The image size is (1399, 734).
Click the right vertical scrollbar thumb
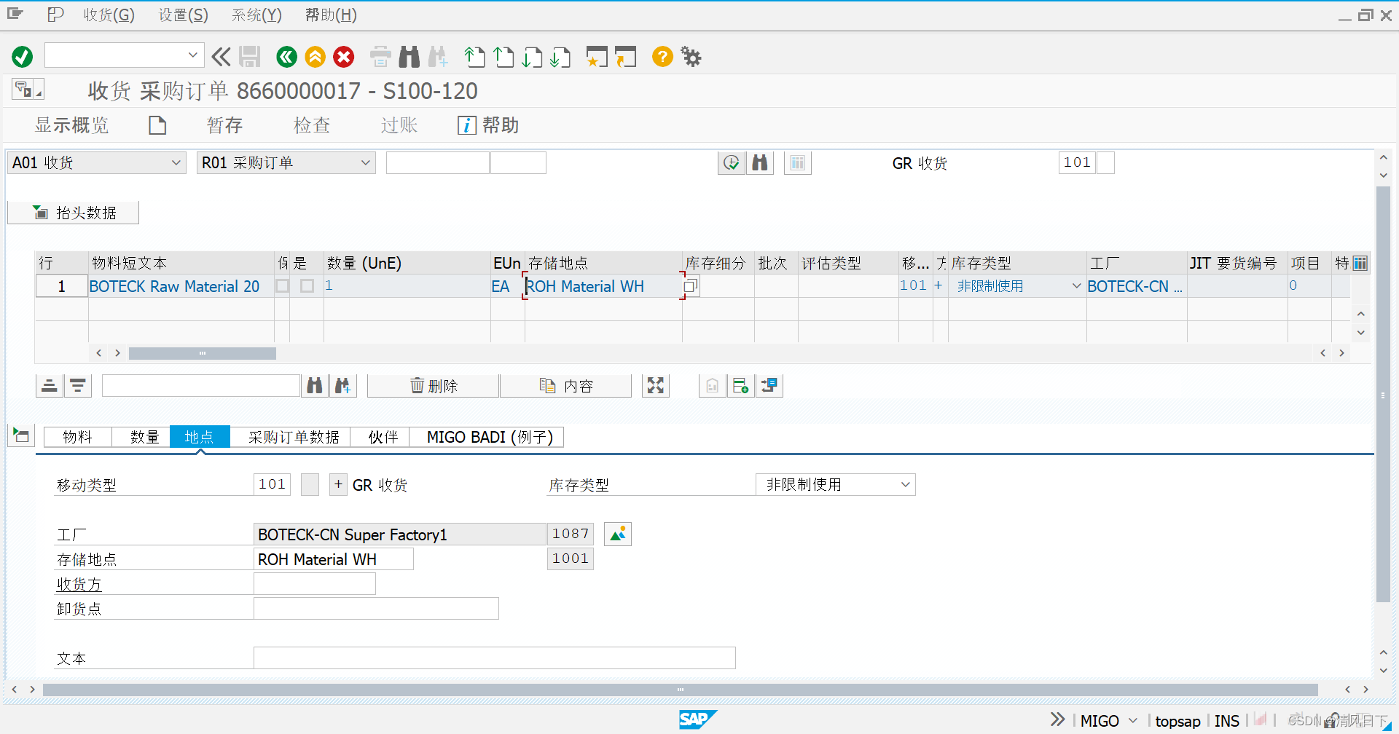click(x=1383, y=395)
